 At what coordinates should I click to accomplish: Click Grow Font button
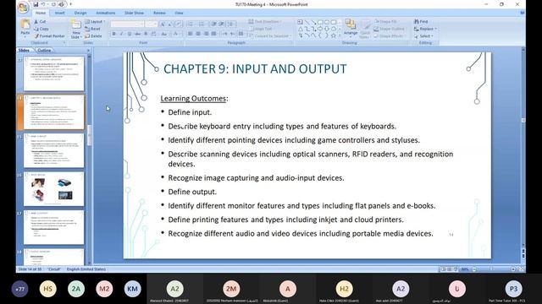pos(163,24)
